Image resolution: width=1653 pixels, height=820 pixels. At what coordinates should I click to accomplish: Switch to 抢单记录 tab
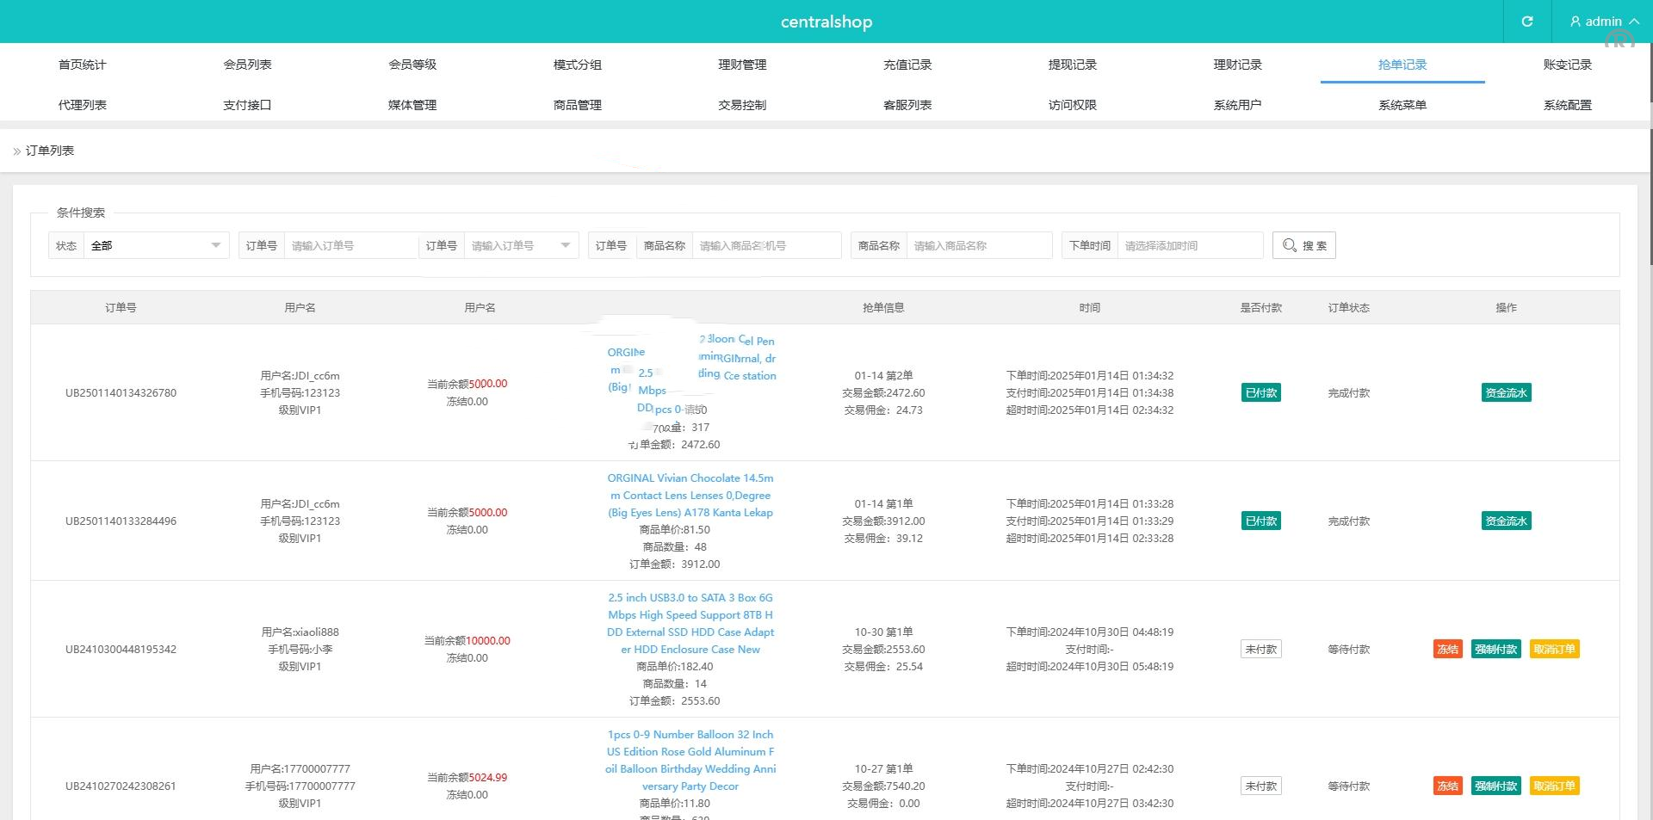tap(1402, 65)
